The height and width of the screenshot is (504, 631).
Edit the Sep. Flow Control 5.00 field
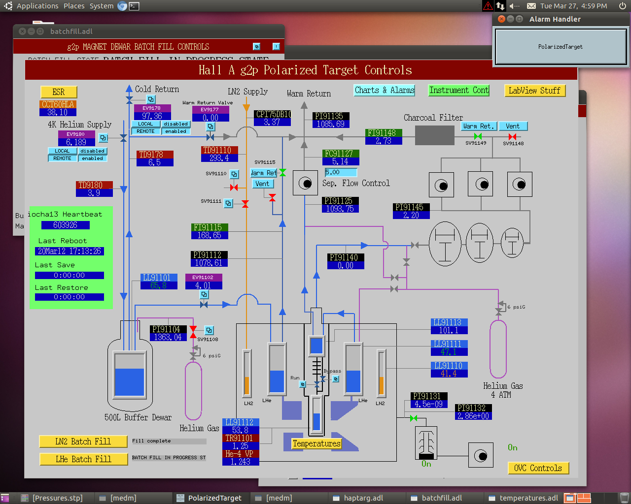click(341, 172)
